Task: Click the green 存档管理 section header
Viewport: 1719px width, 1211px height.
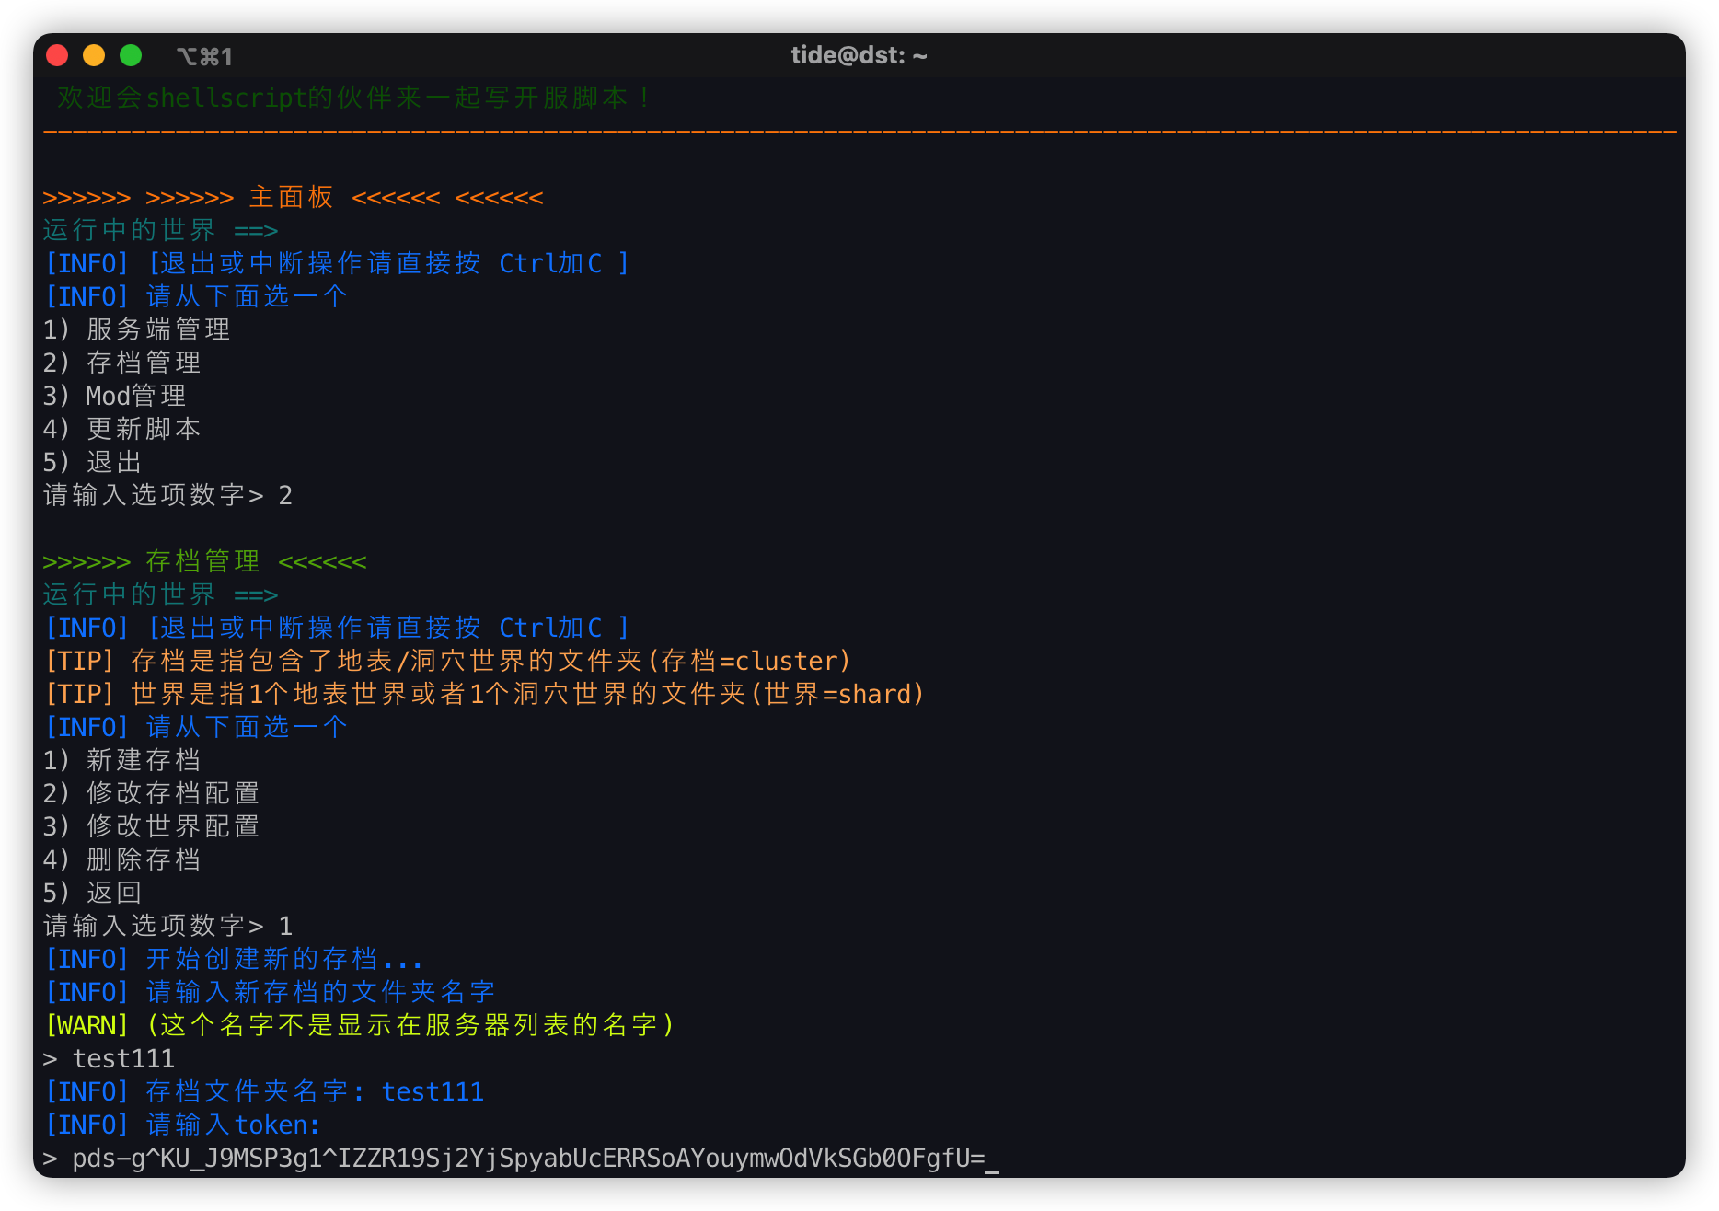Action: 204,561
